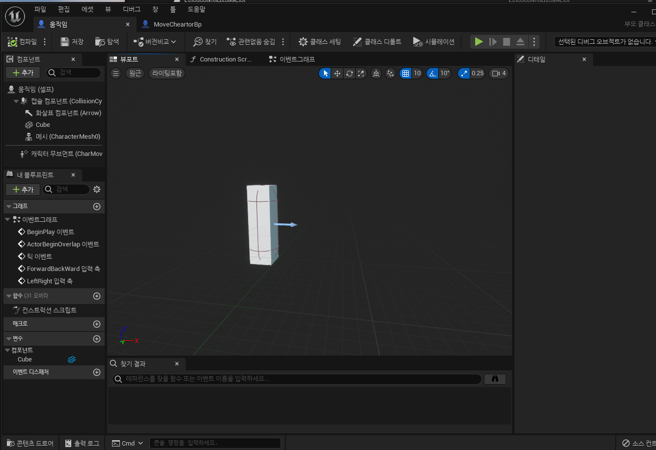Add a new function via 함수 plus

click(97, 296)
